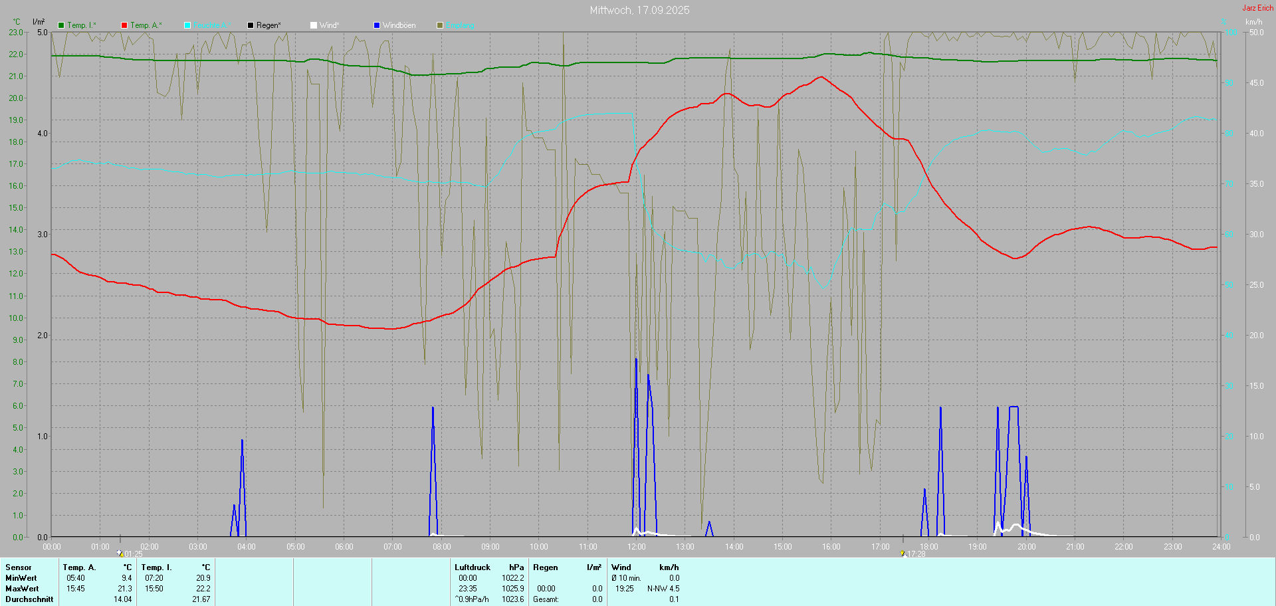
Task: Select the 12:00 mark on time axis
Action: tap(637, 547)
